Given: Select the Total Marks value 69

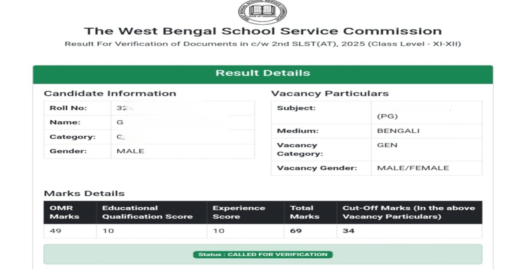Looking at the screenshot, I should (x=296, y=231).
